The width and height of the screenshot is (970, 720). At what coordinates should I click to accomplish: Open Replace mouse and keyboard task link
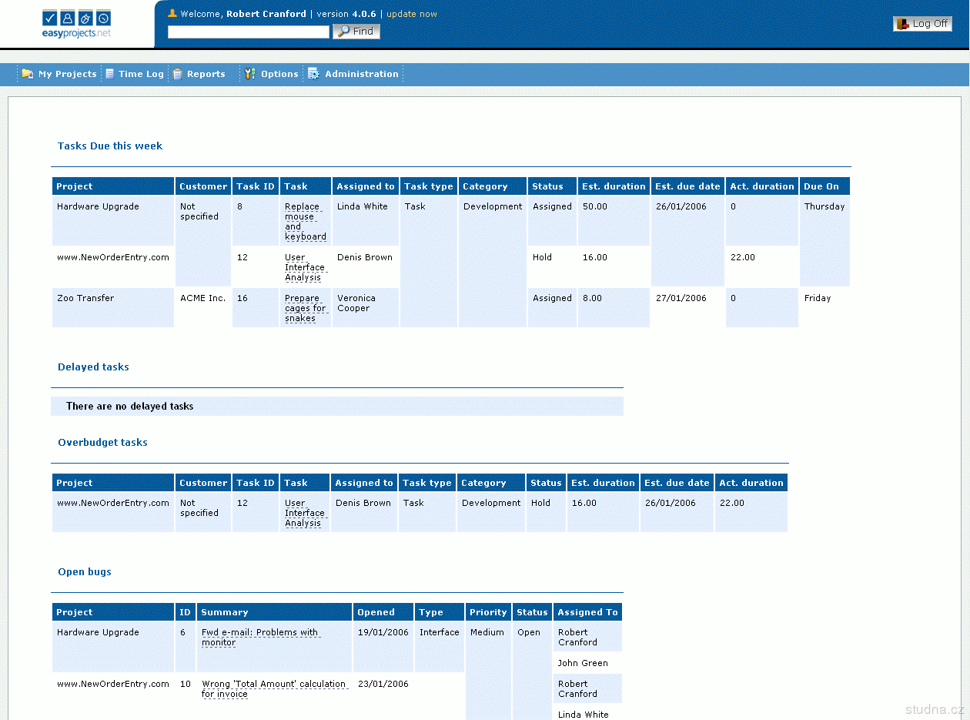pos(306,222)
